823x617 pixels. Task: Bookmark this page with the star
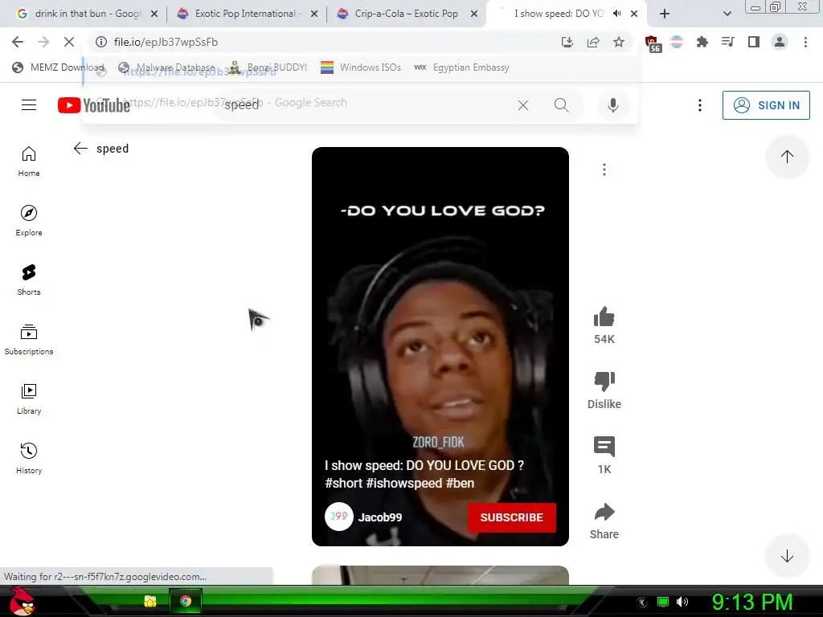point(619,42)
